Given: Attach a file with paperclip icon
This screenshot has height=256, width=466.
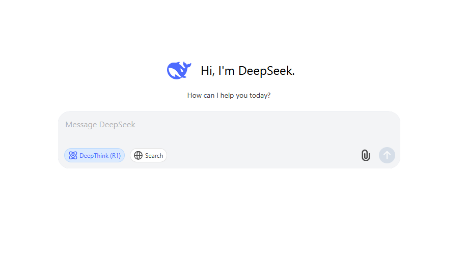Looking at the screenshot, I should (366, 155).
